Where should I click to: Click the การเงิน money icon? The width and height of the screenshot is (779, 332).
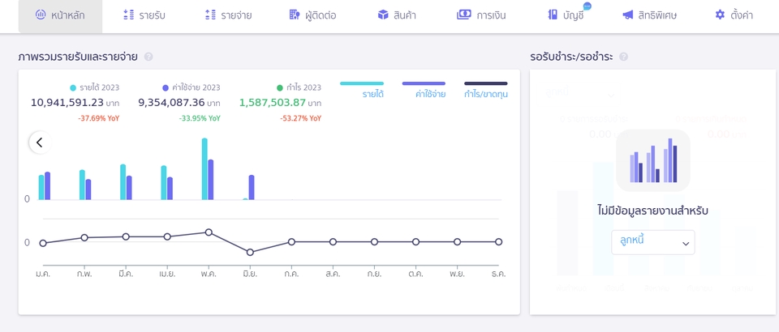point(463,15)
